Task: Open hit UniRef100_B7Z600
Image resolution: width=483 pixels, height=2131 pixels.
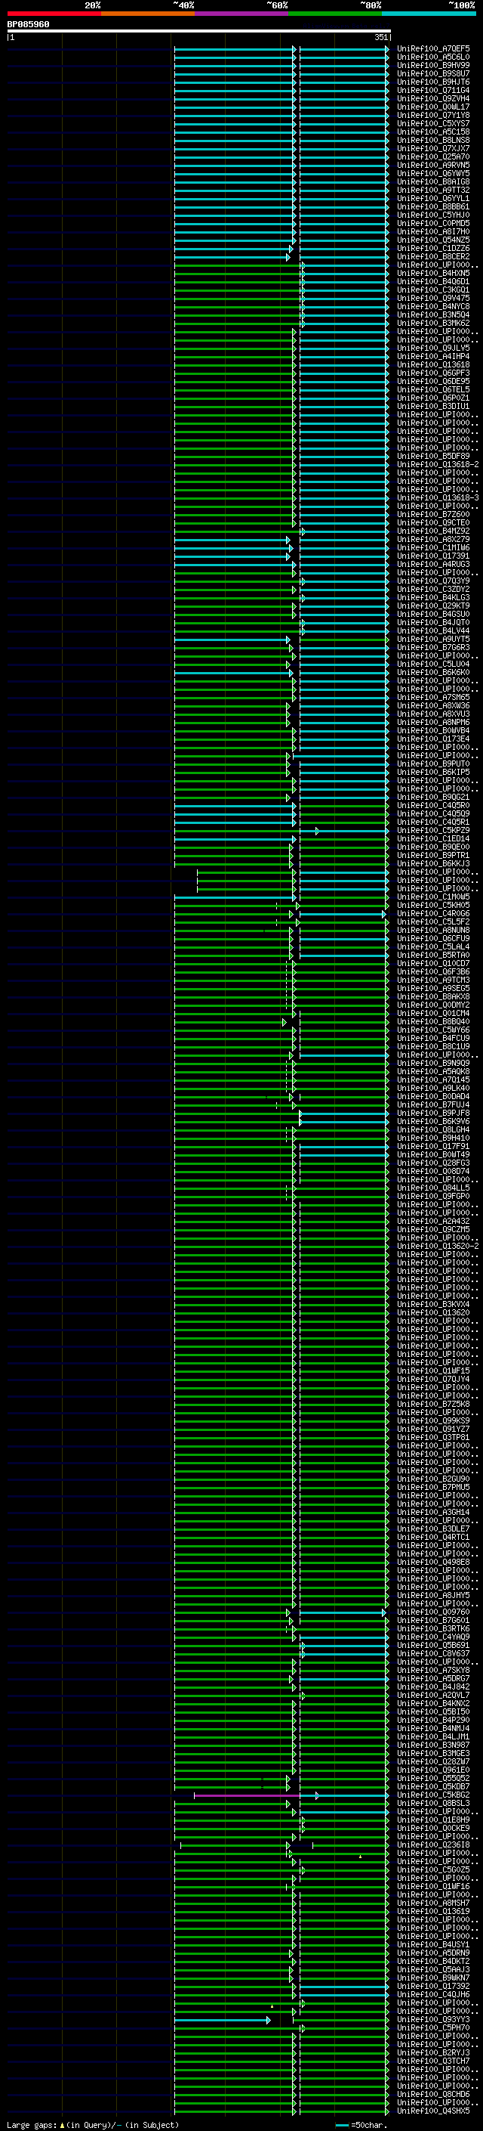Action: click(433, 515)
